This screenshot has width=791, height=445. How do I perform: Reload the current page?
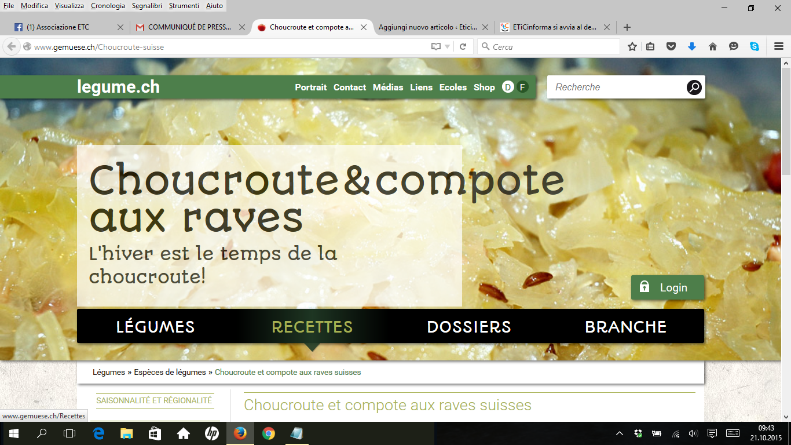(x=463, y=46)
